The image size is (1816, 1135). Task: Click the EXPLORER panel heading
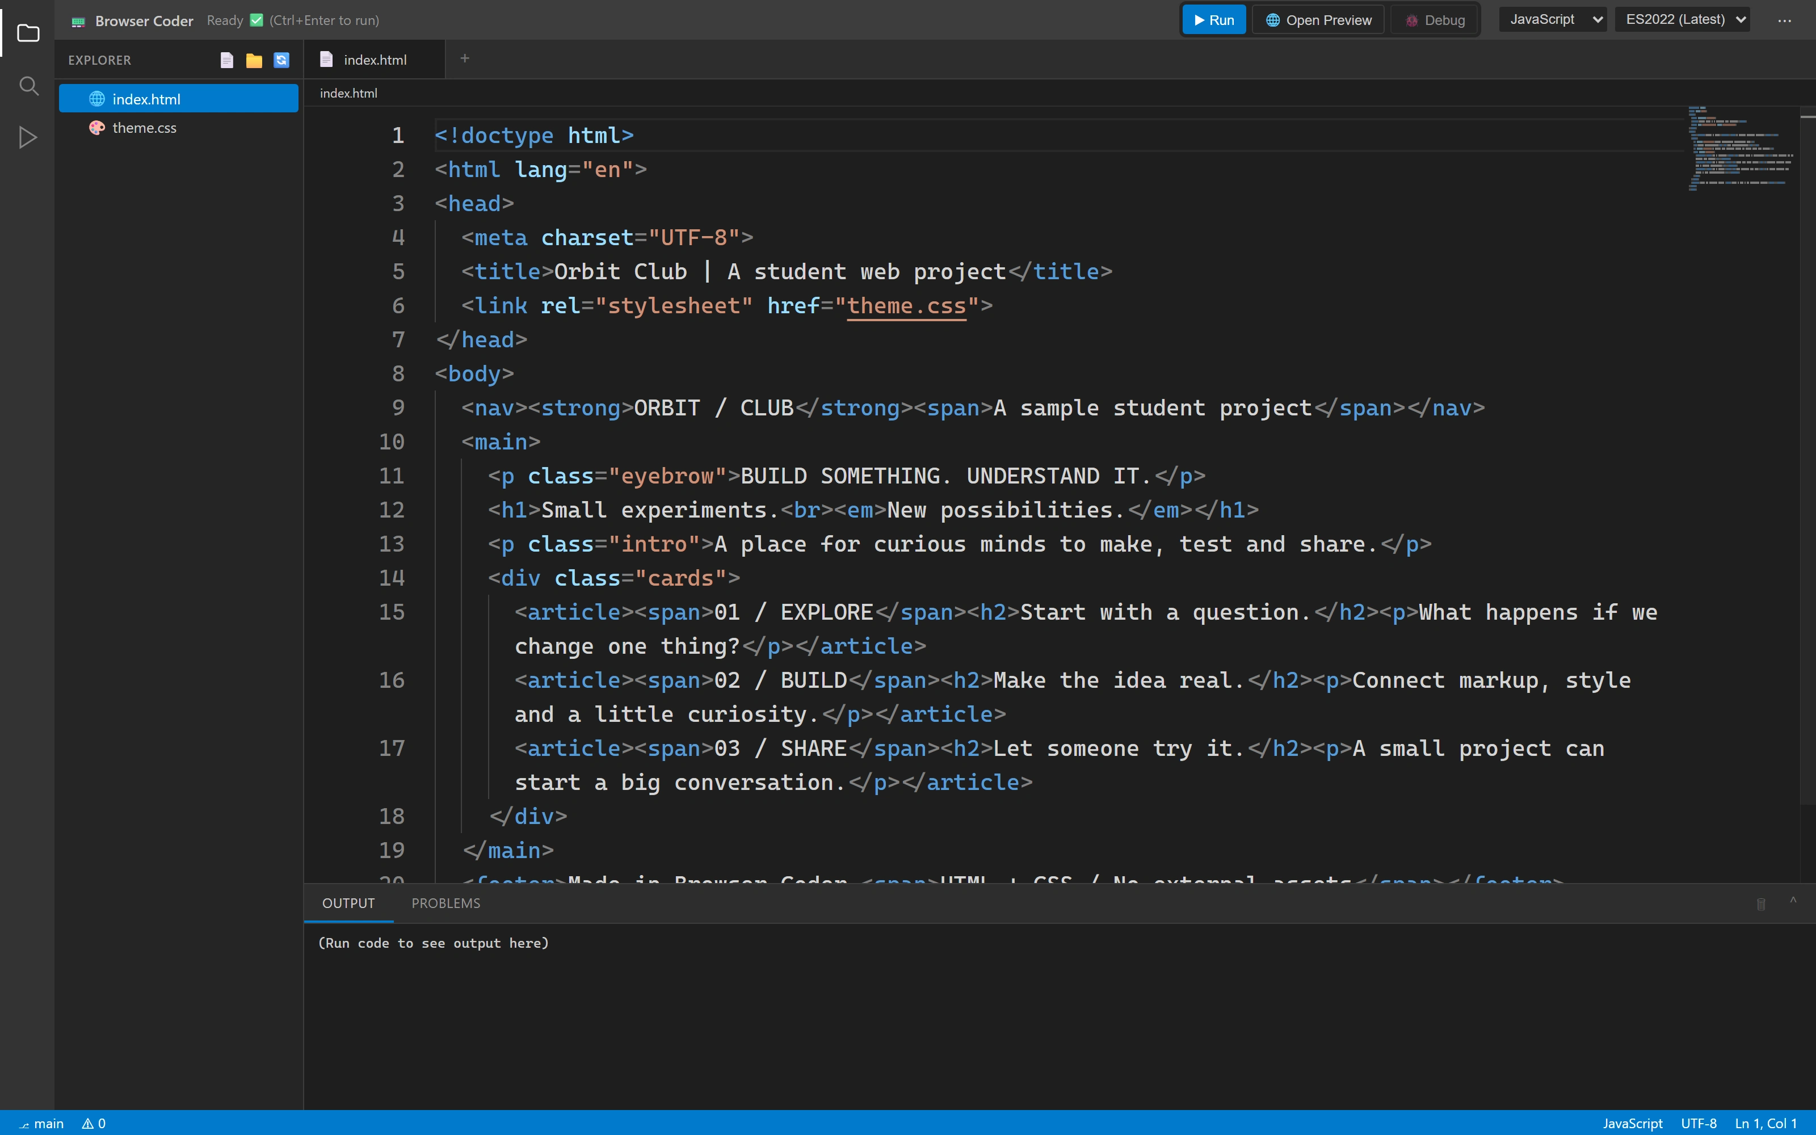100,60
